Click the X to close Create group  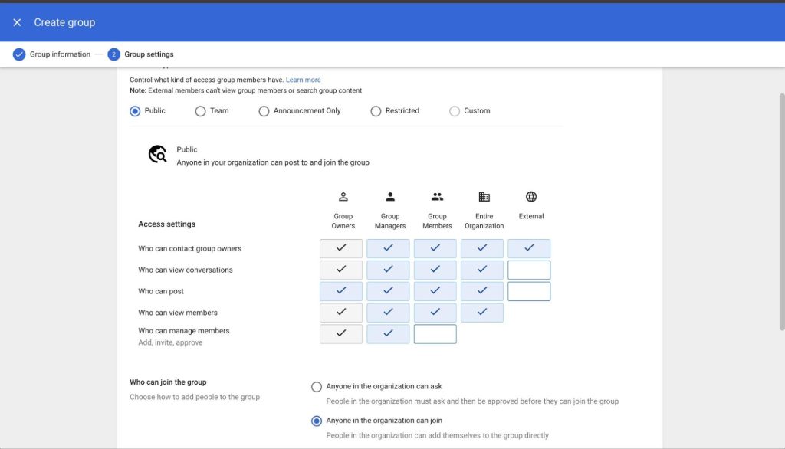tap(17, 21)
